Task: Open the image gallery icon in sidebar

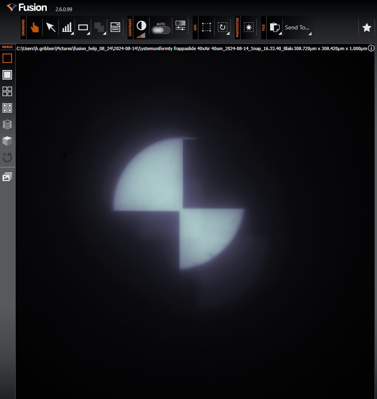Action: tap(7, 177)
